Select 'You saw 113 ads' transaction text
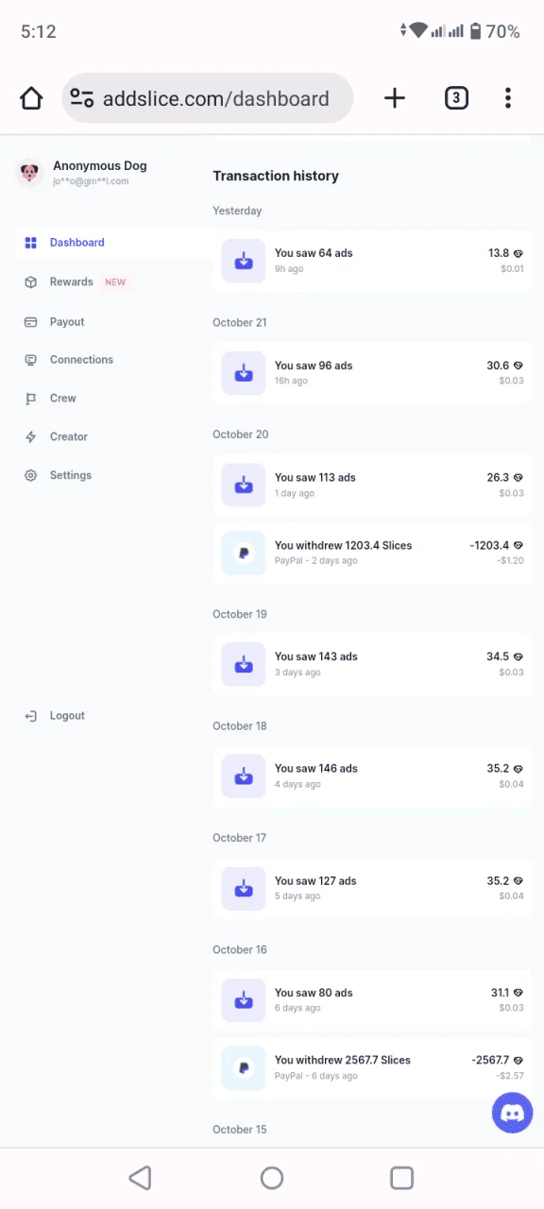 pyautogui.click(x=315, y=478)
